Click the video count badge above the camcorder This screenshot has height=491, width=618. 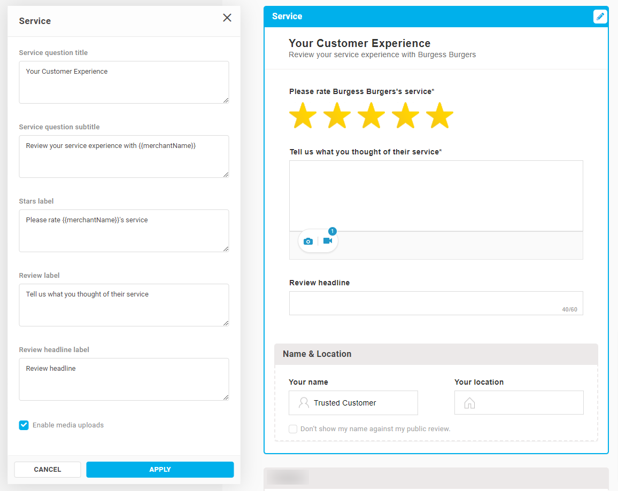332,231
